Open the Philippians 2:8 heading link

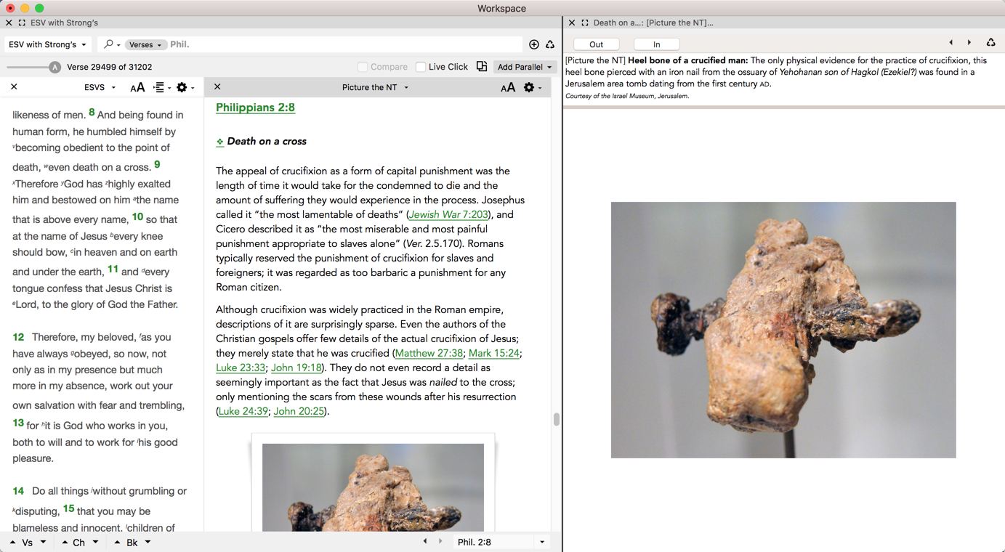click(255, 107)
